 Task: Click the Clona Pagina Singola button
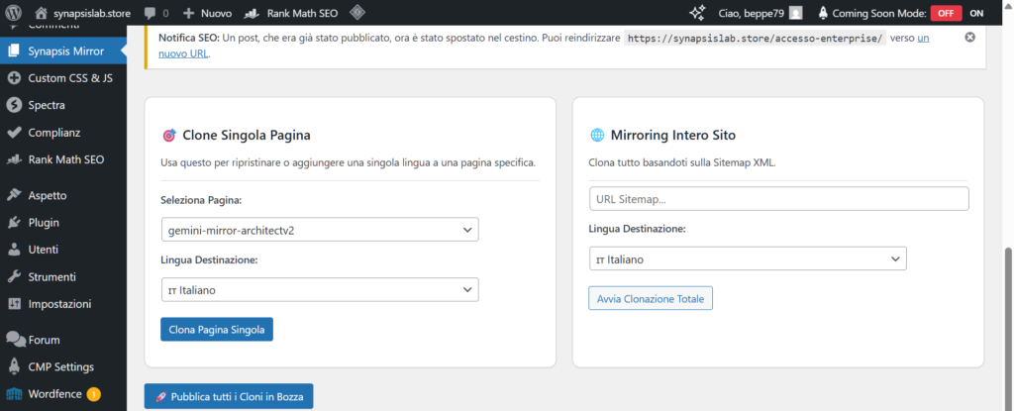tap(216, 329)
